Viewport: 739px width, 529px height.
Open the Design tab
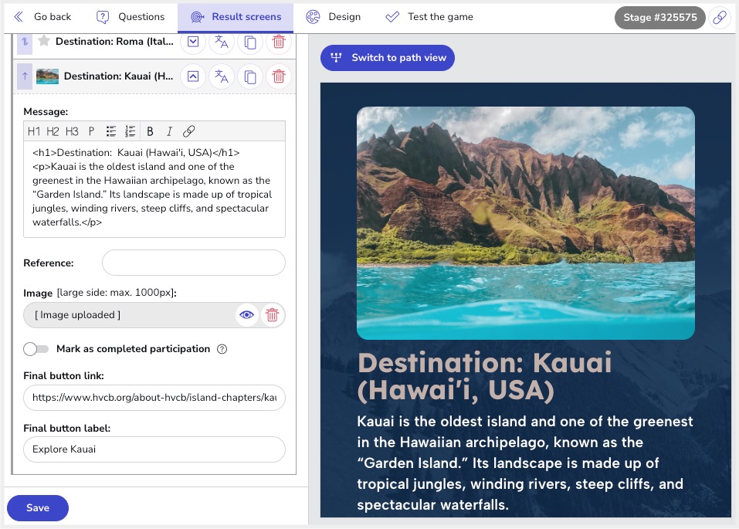click(x=334, y=17)
